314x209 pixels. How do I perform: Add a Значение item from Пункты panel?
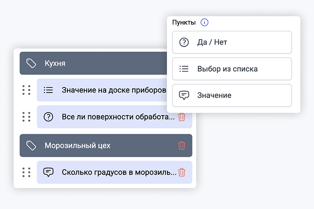point(231,96)
